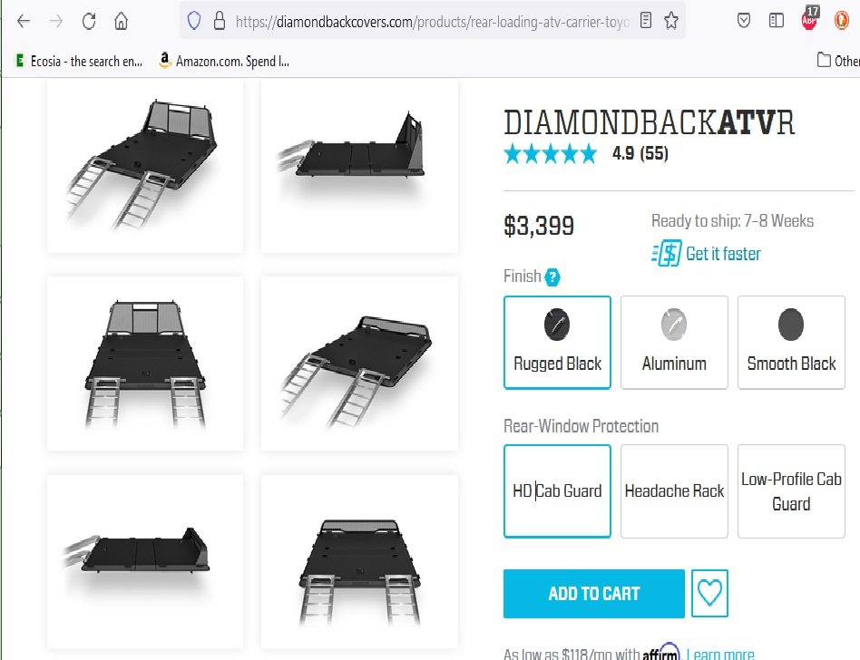The height and width of the screenshot is (660, 860).
Task: Show Finish help question mark
Action: pyautogui.click(x=552, y=277)
